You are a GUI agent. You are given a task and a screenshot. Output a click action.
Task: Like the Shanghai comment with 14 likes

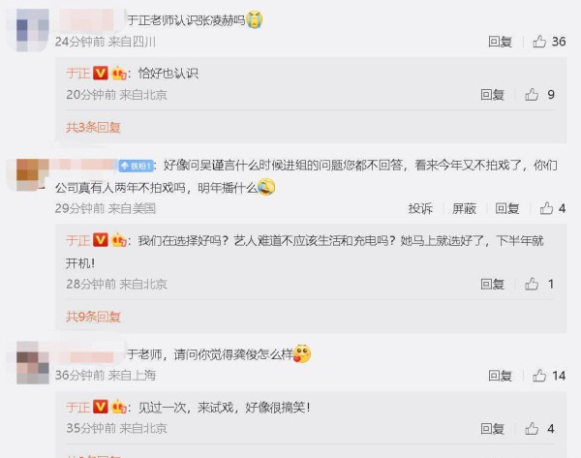539,376
